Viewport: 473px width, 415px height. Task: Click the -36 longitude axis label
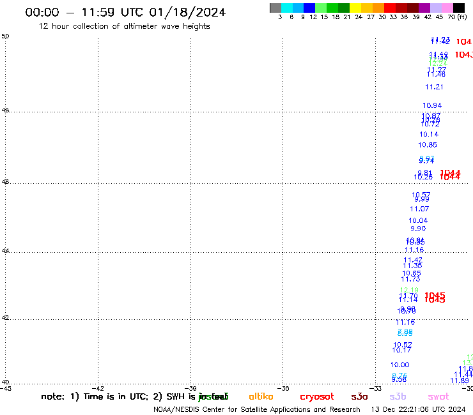[284, 388]
